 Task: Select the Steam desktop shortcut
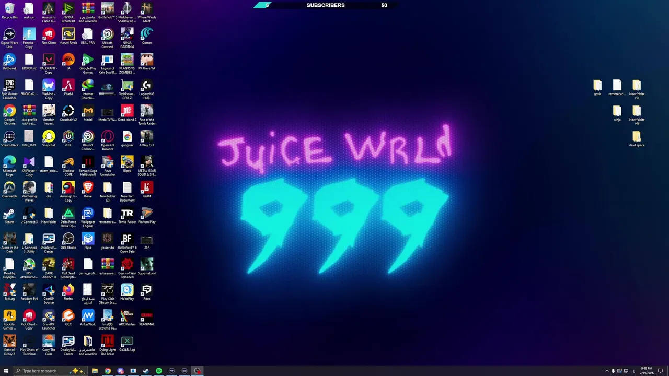pyautogui.click(x=9, y=216)
